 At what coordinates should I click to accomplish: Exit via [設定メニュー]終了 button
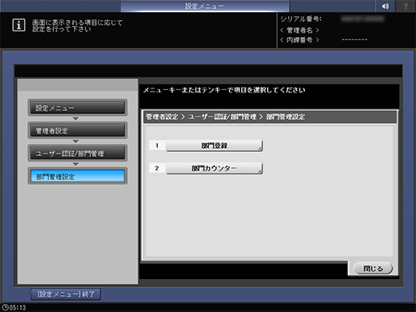tap(66, 294)
